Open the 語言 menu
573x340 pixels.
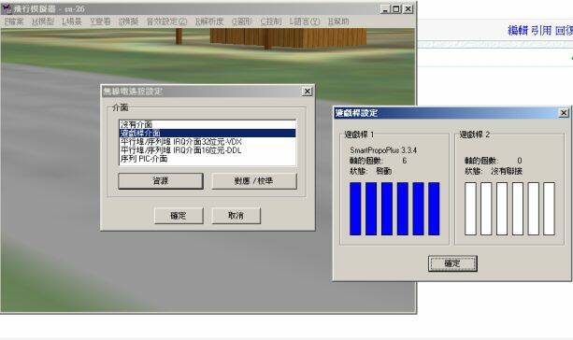click(305, 21)
